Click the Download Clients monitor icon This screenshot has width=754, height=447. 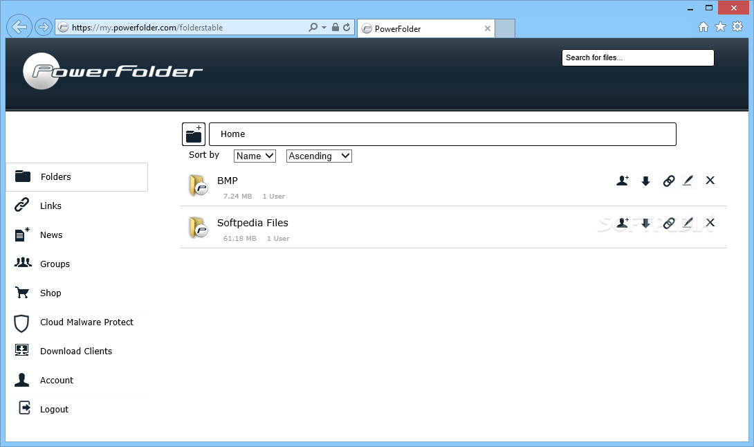[x=21, y=350]
